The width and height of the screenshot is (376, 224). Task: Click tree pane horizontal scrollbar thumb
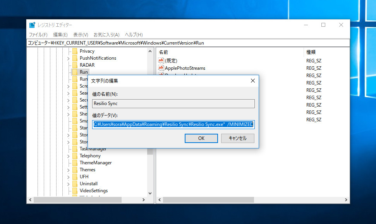tap(78, 200)
